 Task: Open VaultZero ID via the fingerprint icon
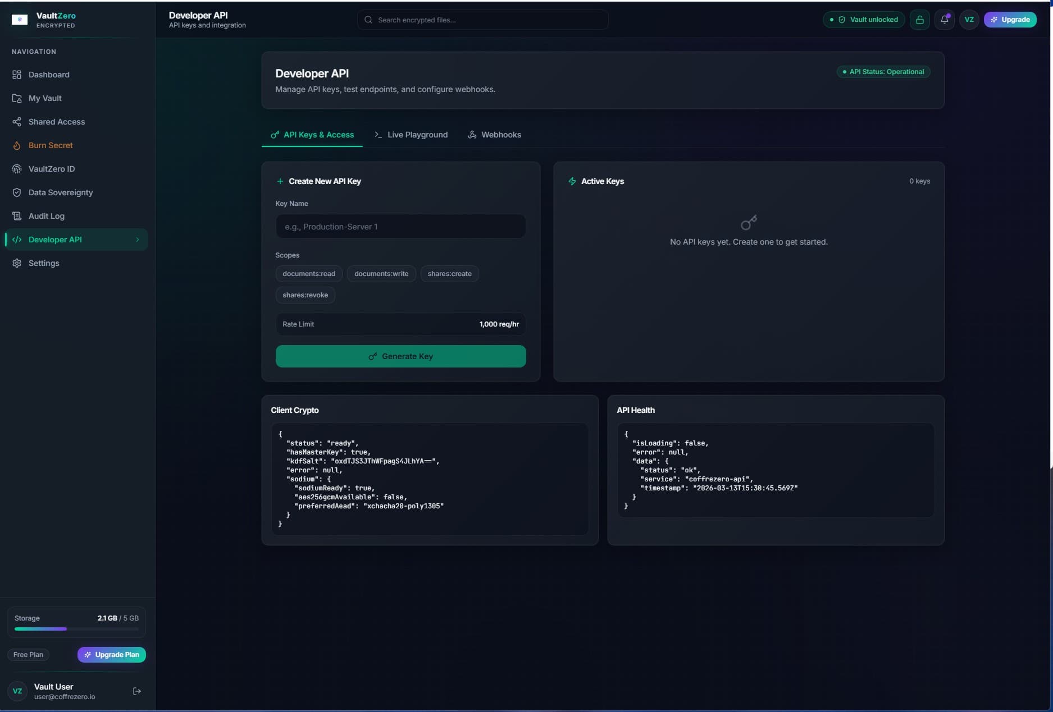(17, 169)
